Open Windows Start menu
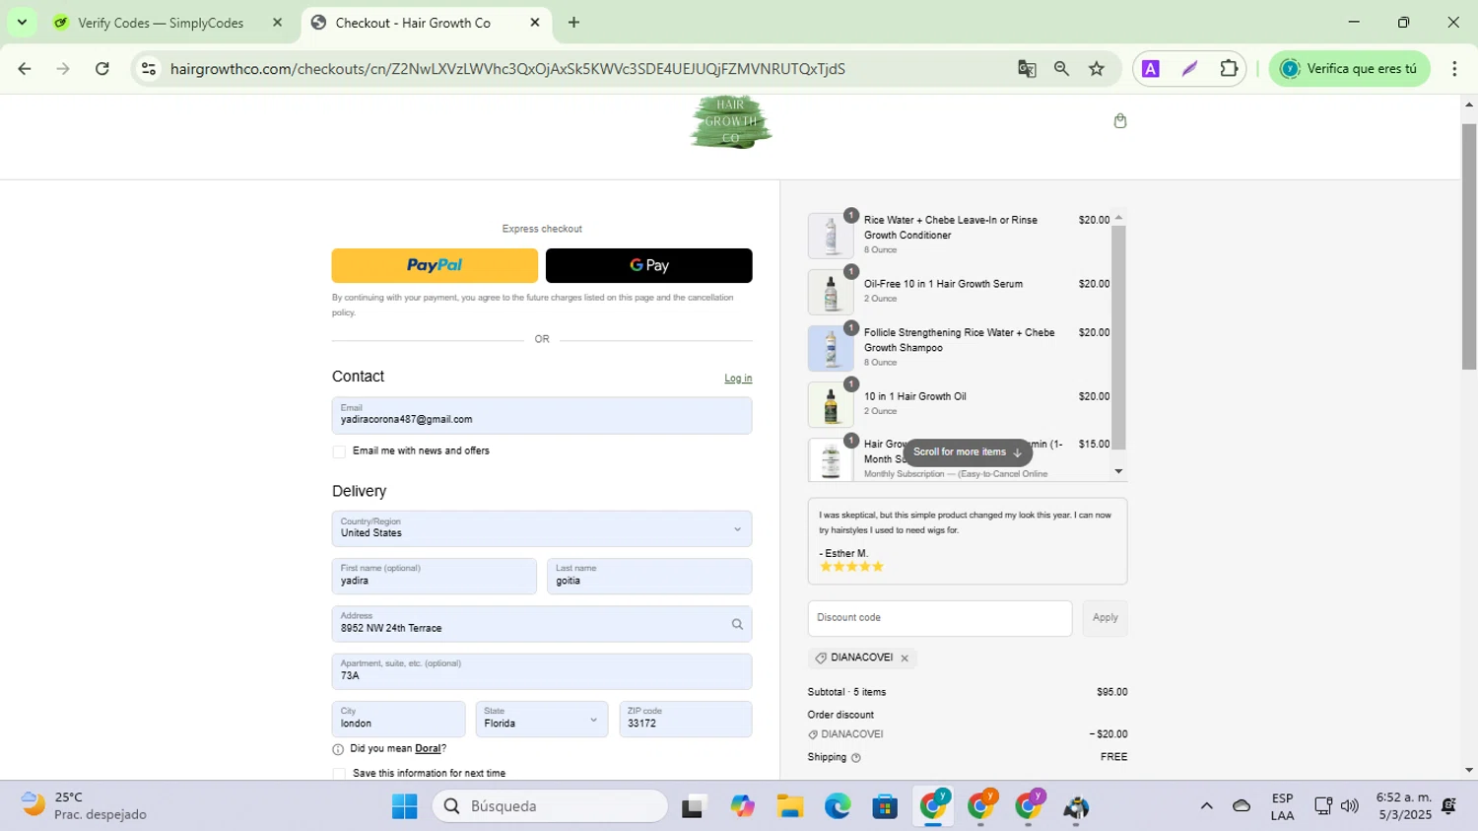1478x831 pixels. 404,806
